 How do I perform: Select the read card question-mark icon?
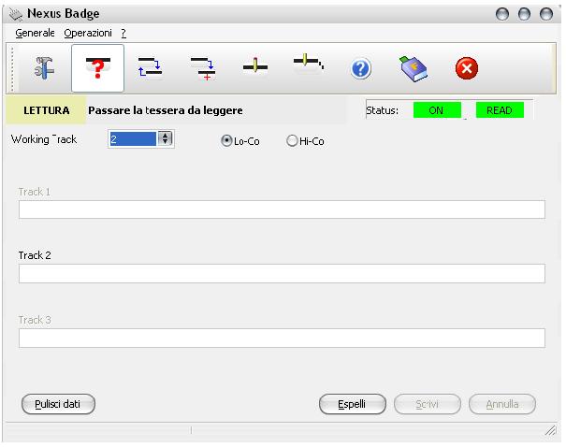coord(98,68)
